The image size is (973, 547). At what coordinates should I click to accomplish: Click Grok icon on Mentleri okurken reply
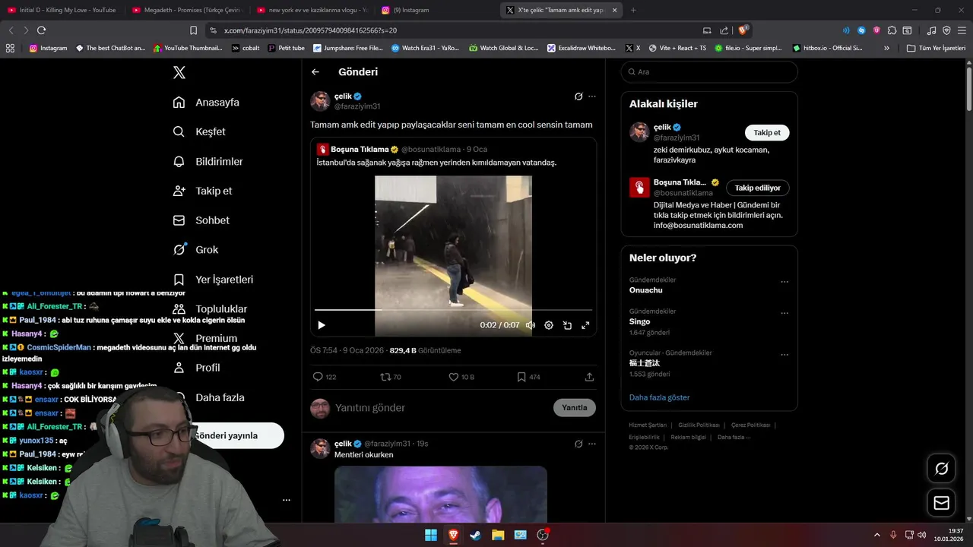pyautogui.click(x=578, y=444)
